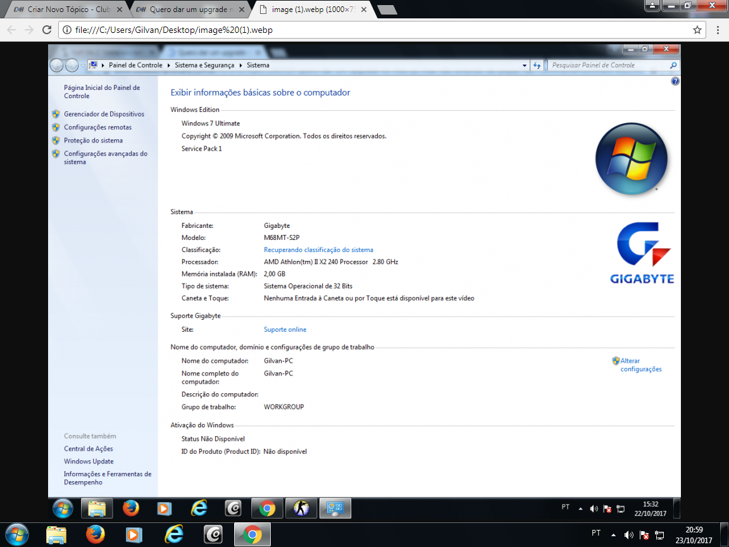Close the Quero dar um upgrade tab
The height and width of the screenshot is (547, 729).
241,9
